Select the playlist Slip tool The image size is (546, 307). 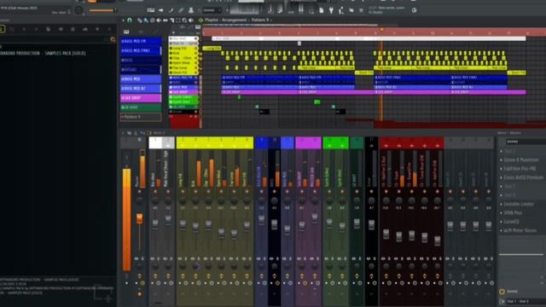tap(165, 20)
